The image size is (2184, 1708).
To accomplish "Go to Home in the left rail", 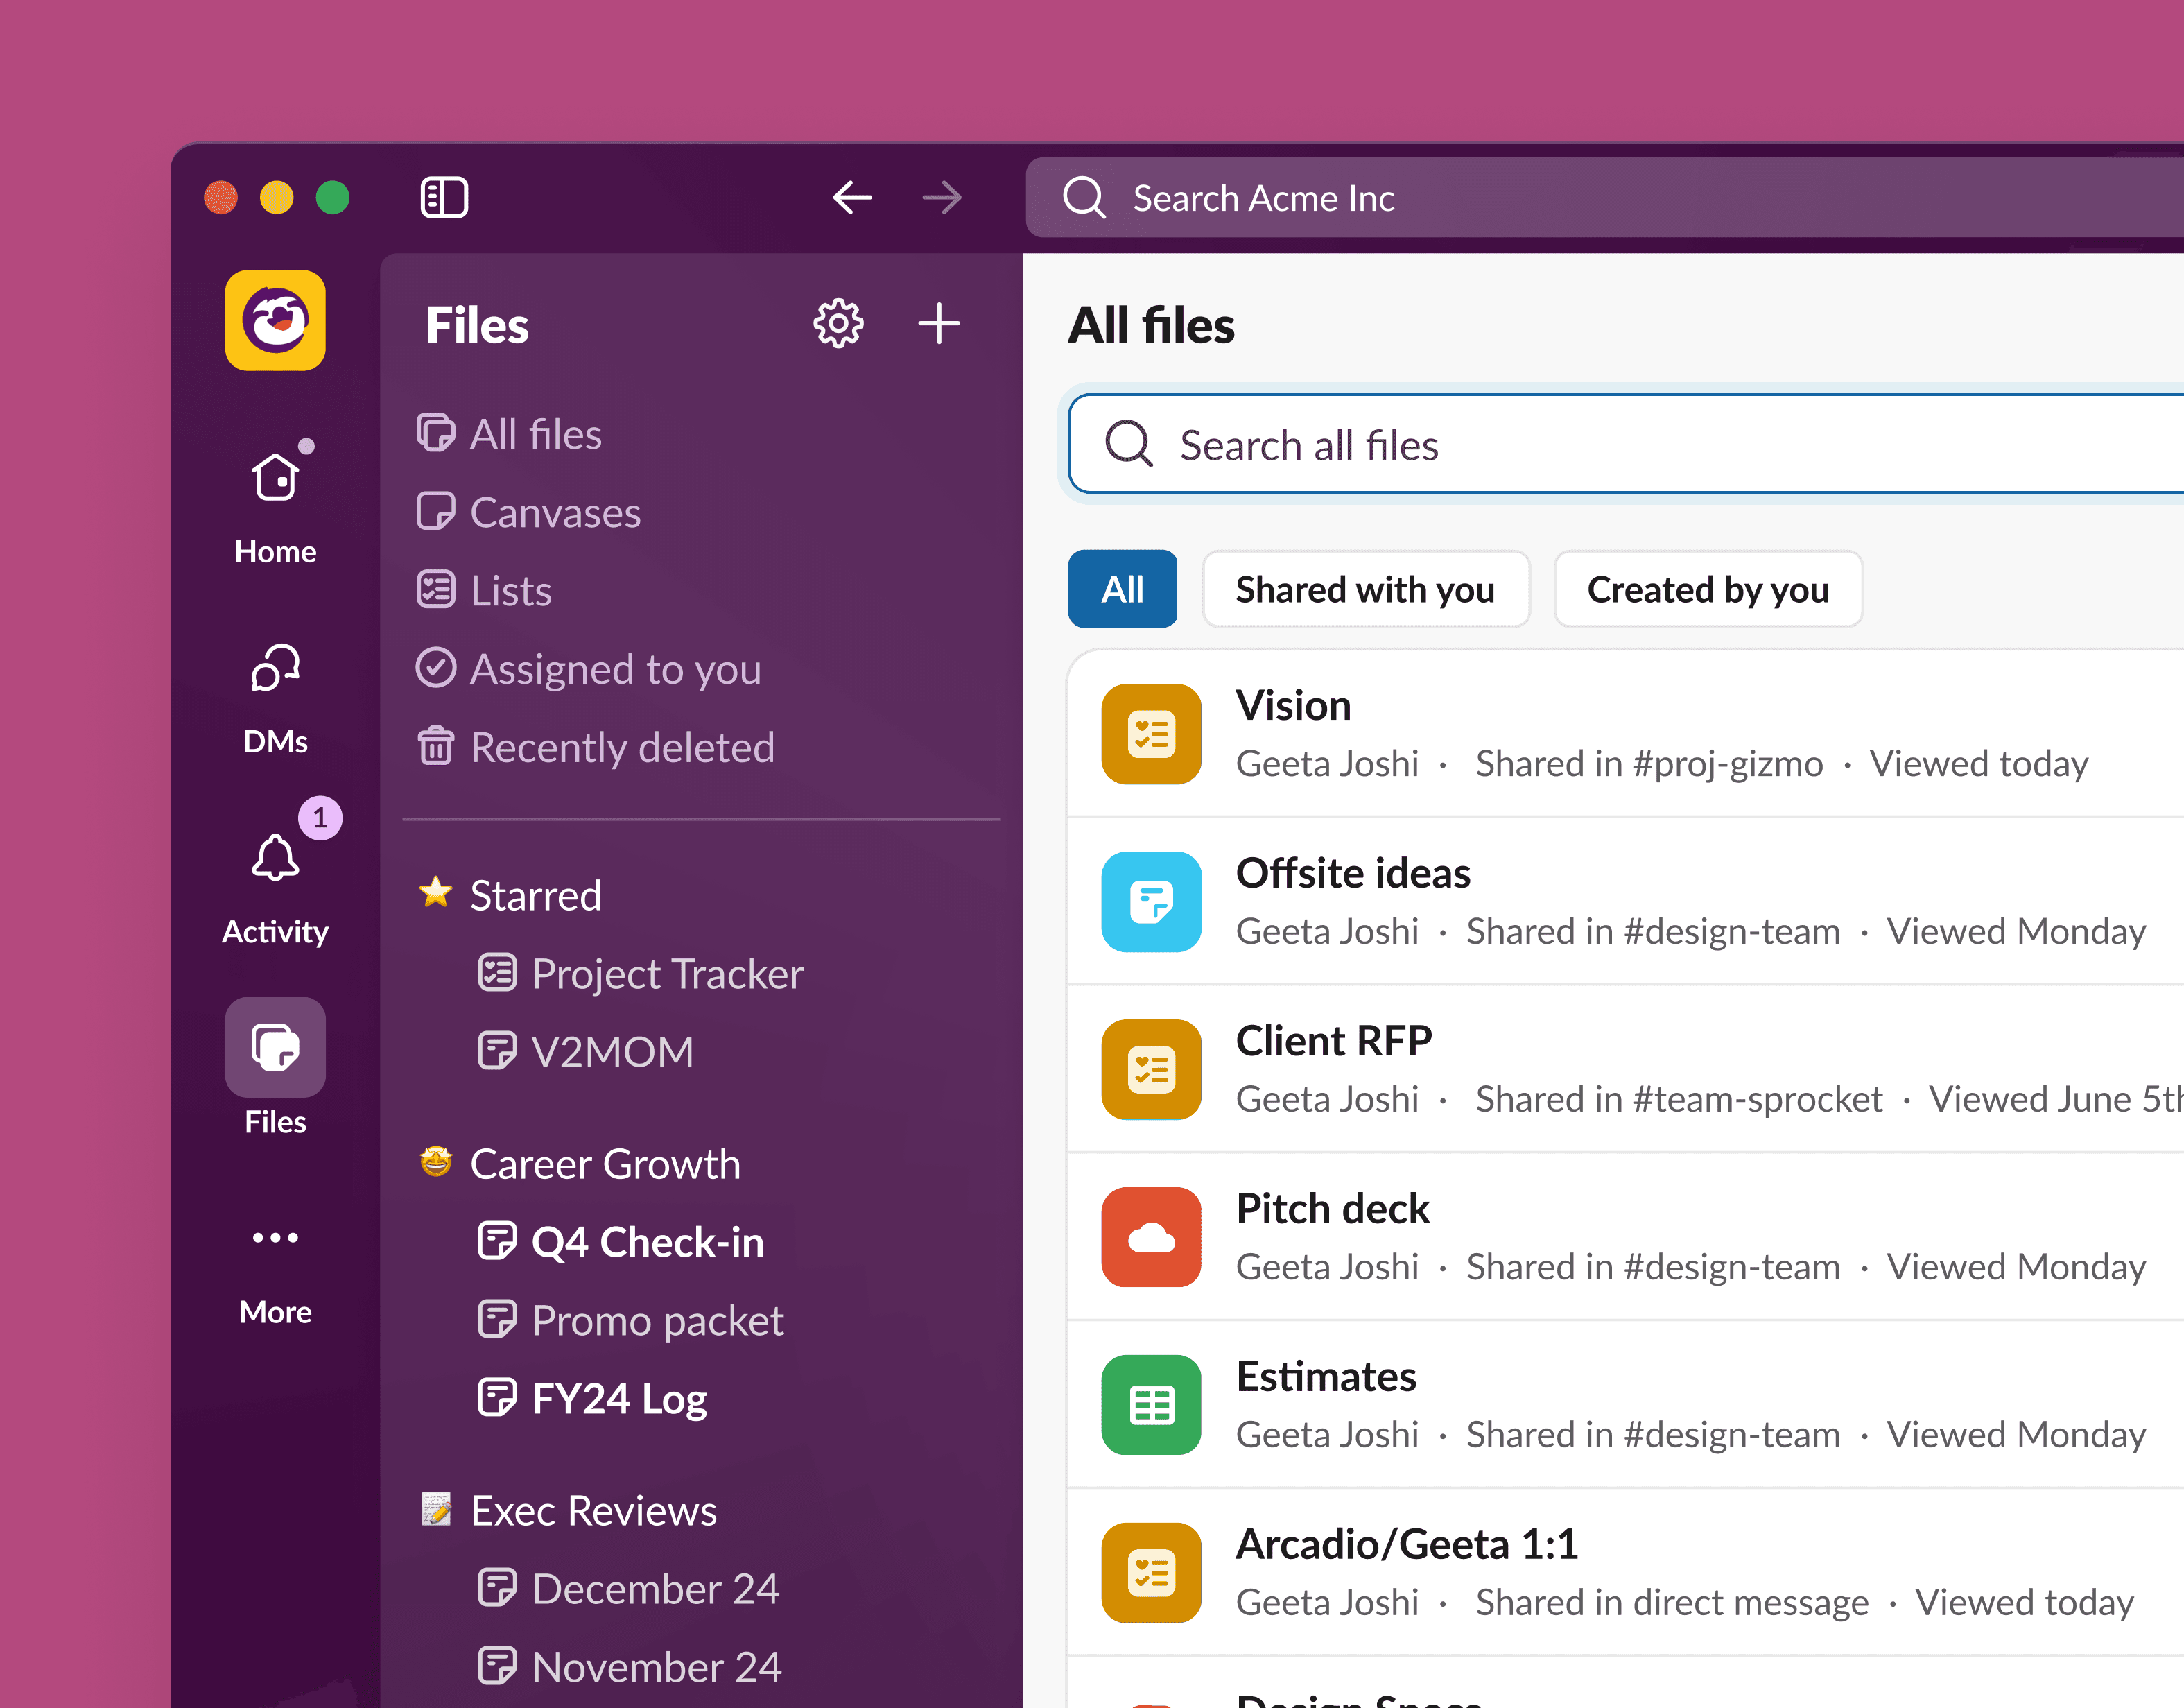I will point(275,500).
